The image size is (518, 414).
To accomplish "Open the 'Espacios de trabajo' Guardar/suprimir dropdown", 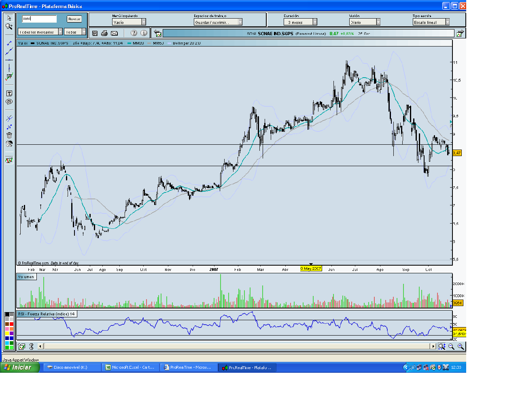I will (218, 22).
